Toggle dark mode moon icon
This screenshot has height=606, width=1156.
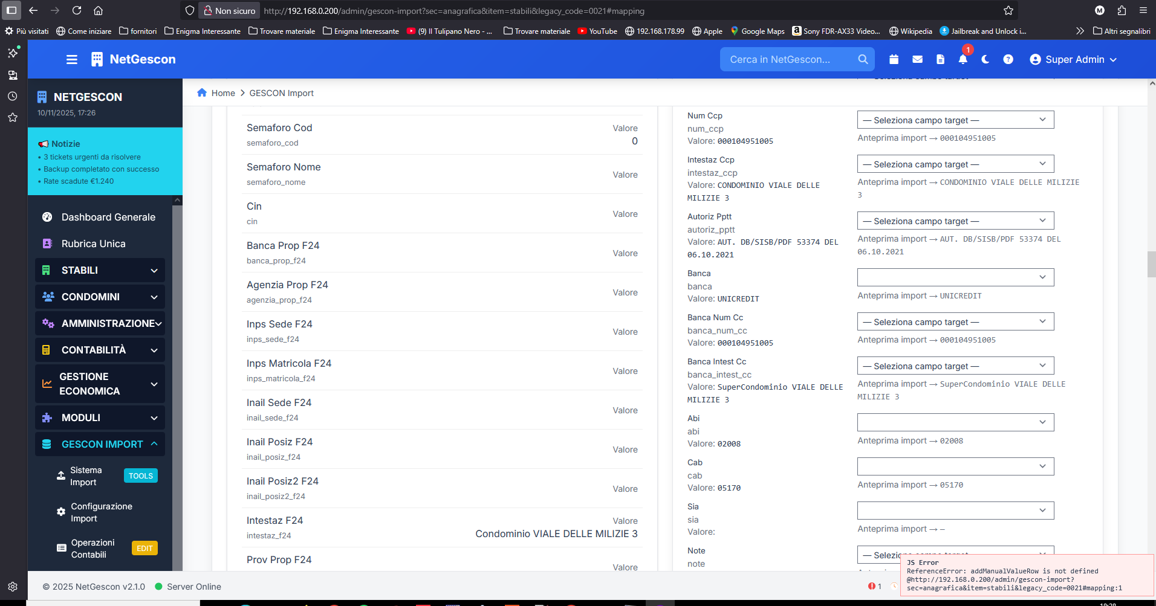click(986, 59)
